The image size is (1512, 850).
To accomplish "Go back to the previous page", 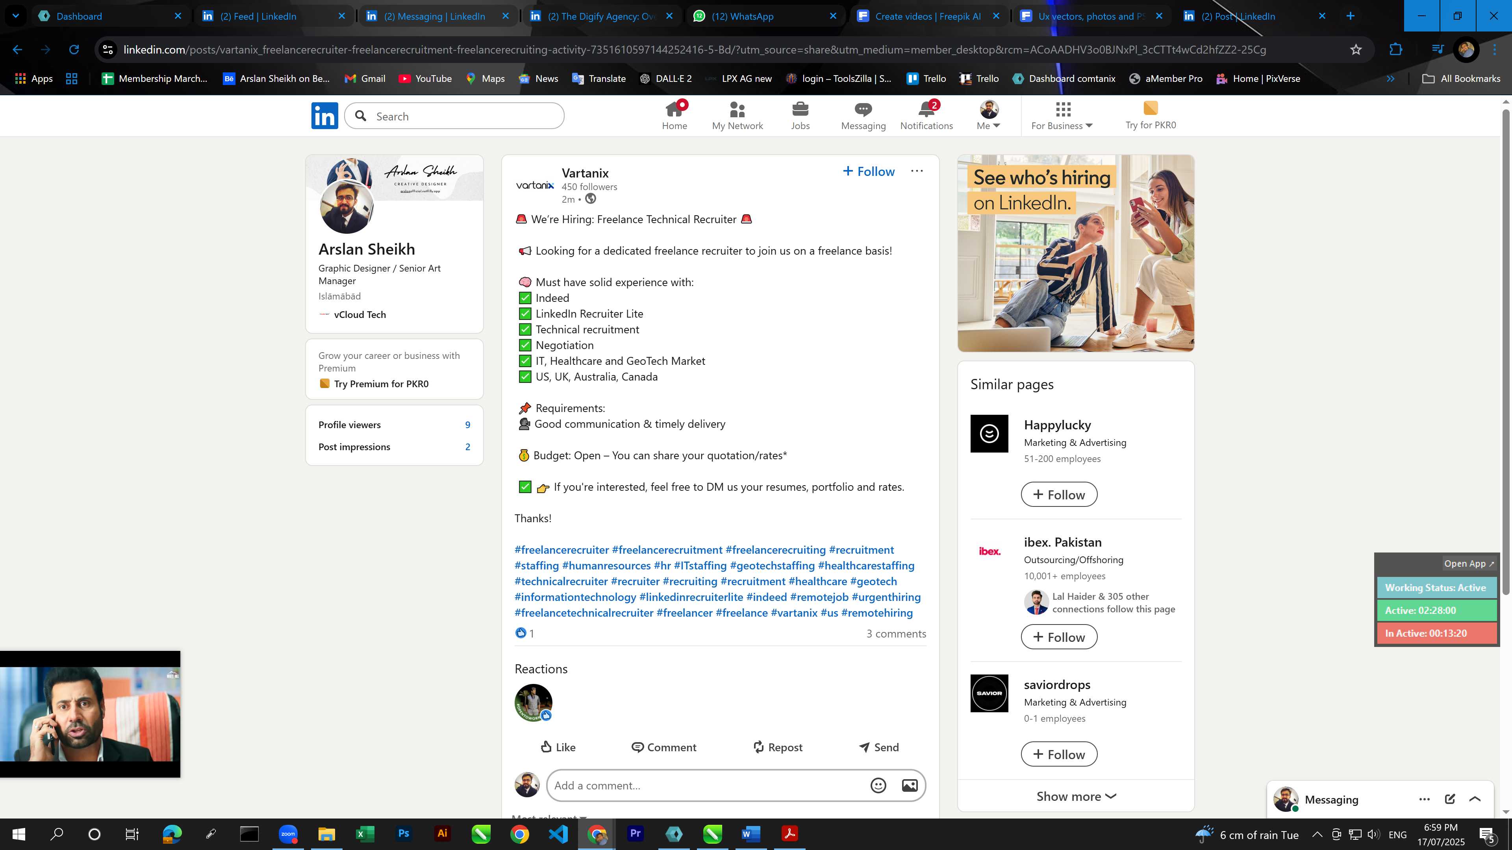I will pyautogui.click(x=18, y=50).
